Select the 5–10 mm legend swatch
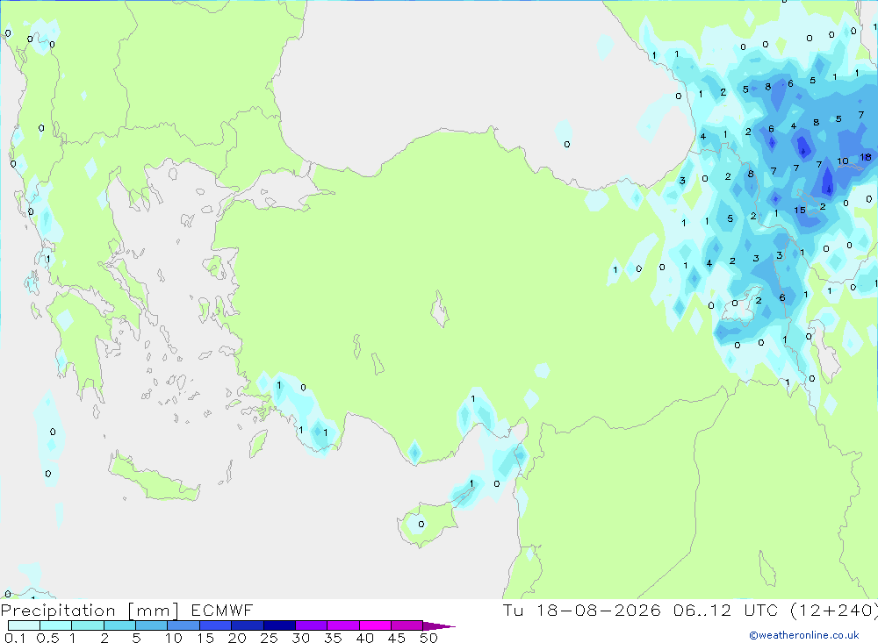 (x=152, y=625)
